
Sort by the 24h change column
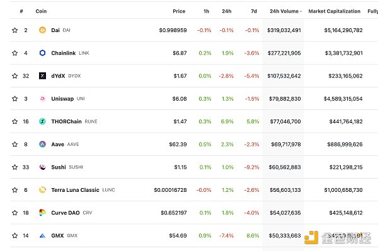pyautogui.click(x=227, y=11)
